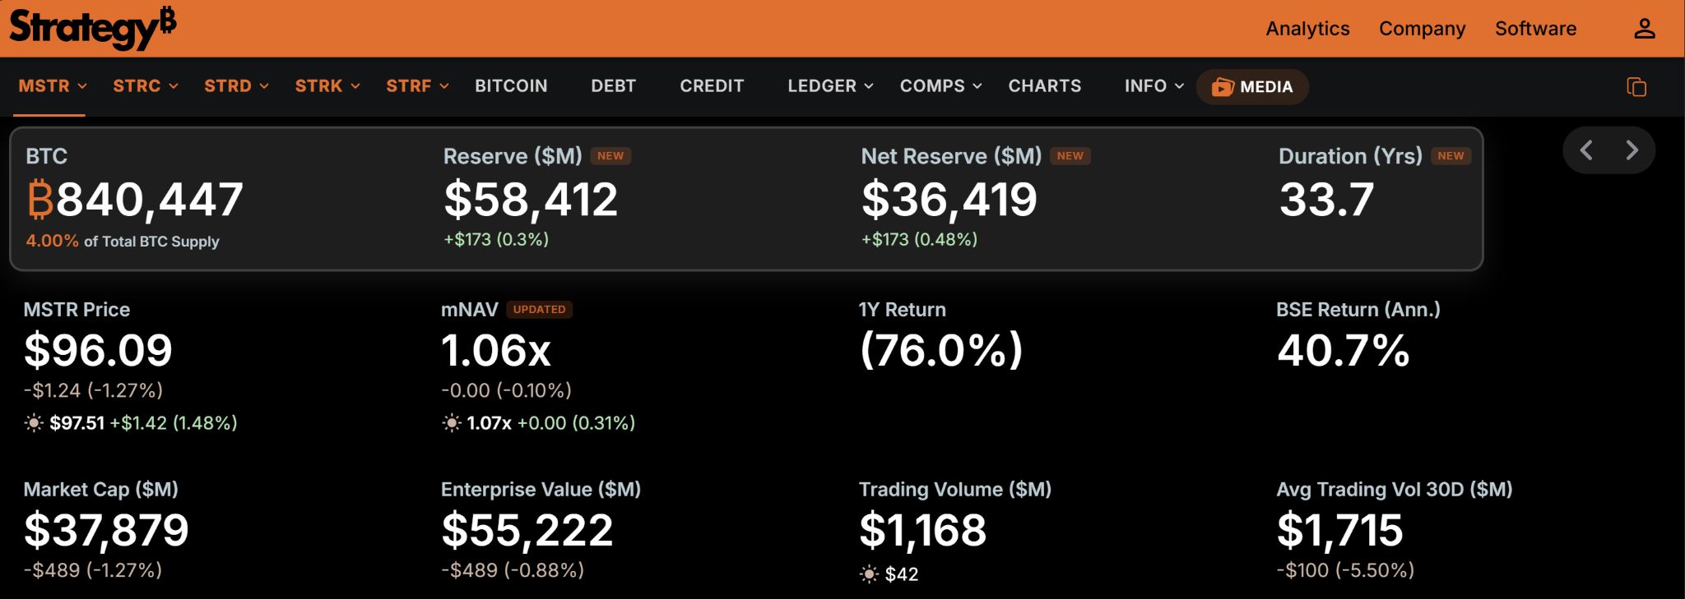Switch to the BITCOIN tab
Screen dimensions: 1685x599
[x=511, y=85]
